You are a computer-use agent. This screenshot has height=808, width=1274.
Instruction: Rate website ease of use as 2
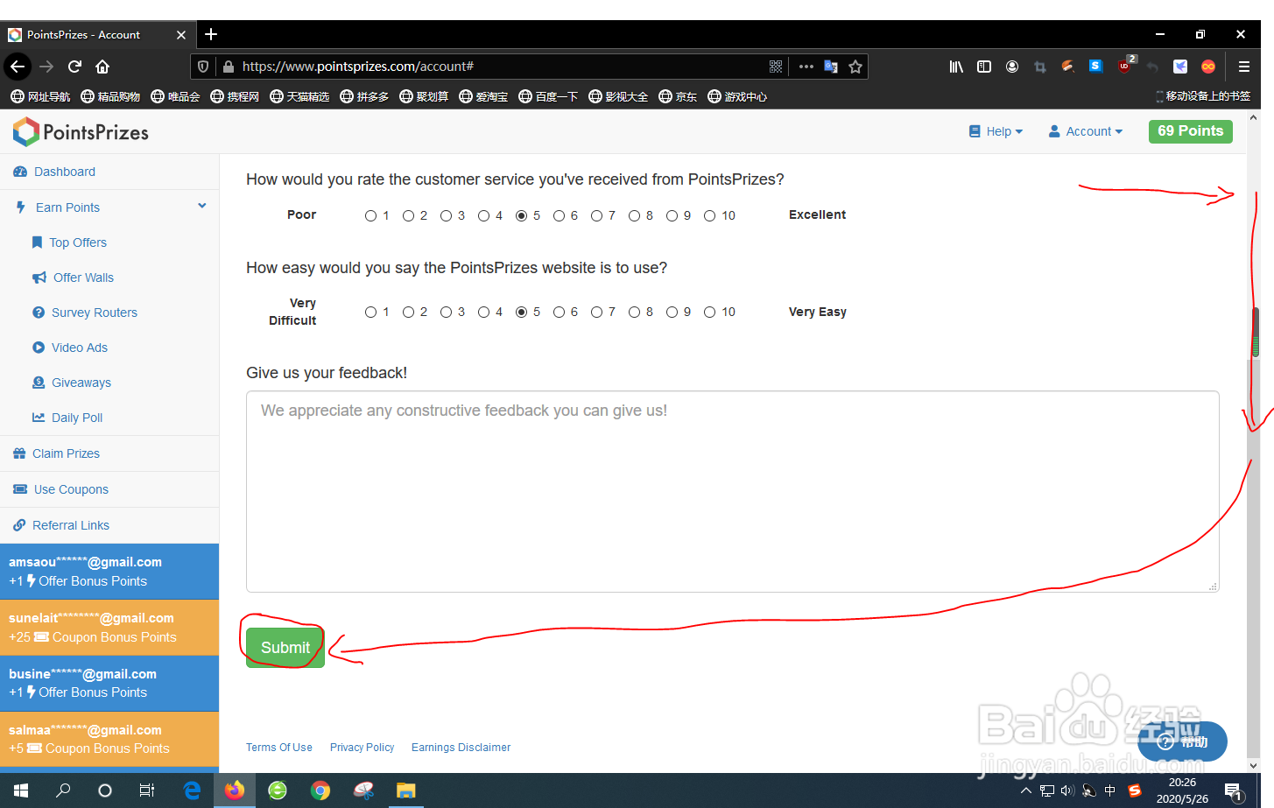tap(408, 312)
